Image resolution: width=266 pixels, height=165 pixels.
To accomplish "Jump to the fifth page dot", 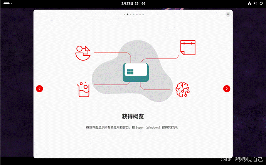I will 137,15.
